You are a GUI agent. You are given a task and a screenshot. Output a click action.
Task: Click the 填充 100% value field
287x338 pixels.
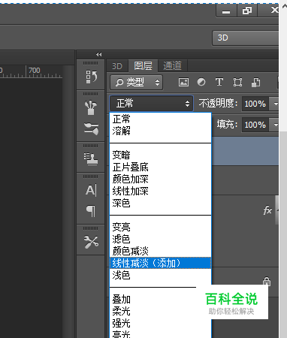tap(255, 125)
